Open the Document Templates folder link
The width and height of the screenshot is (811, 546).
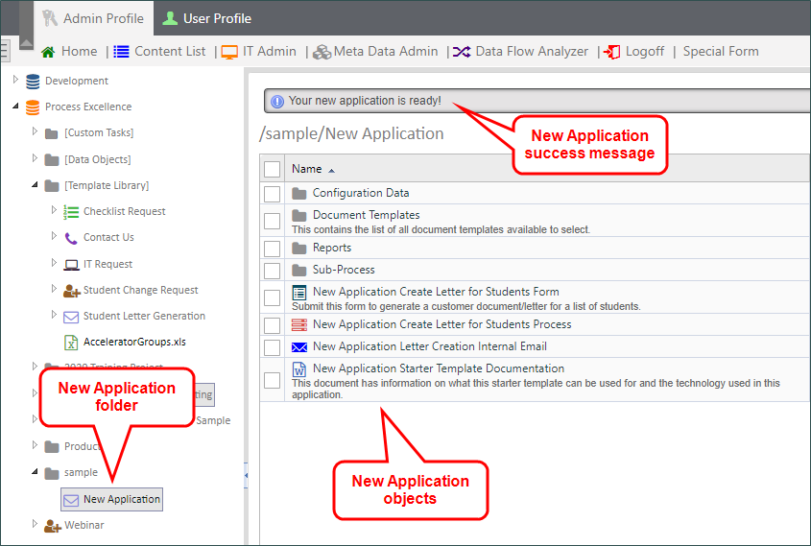point(366,215)
